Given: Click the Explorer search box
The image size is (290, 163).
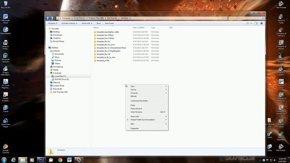Looking at the screenshot, I should point(246,18).
